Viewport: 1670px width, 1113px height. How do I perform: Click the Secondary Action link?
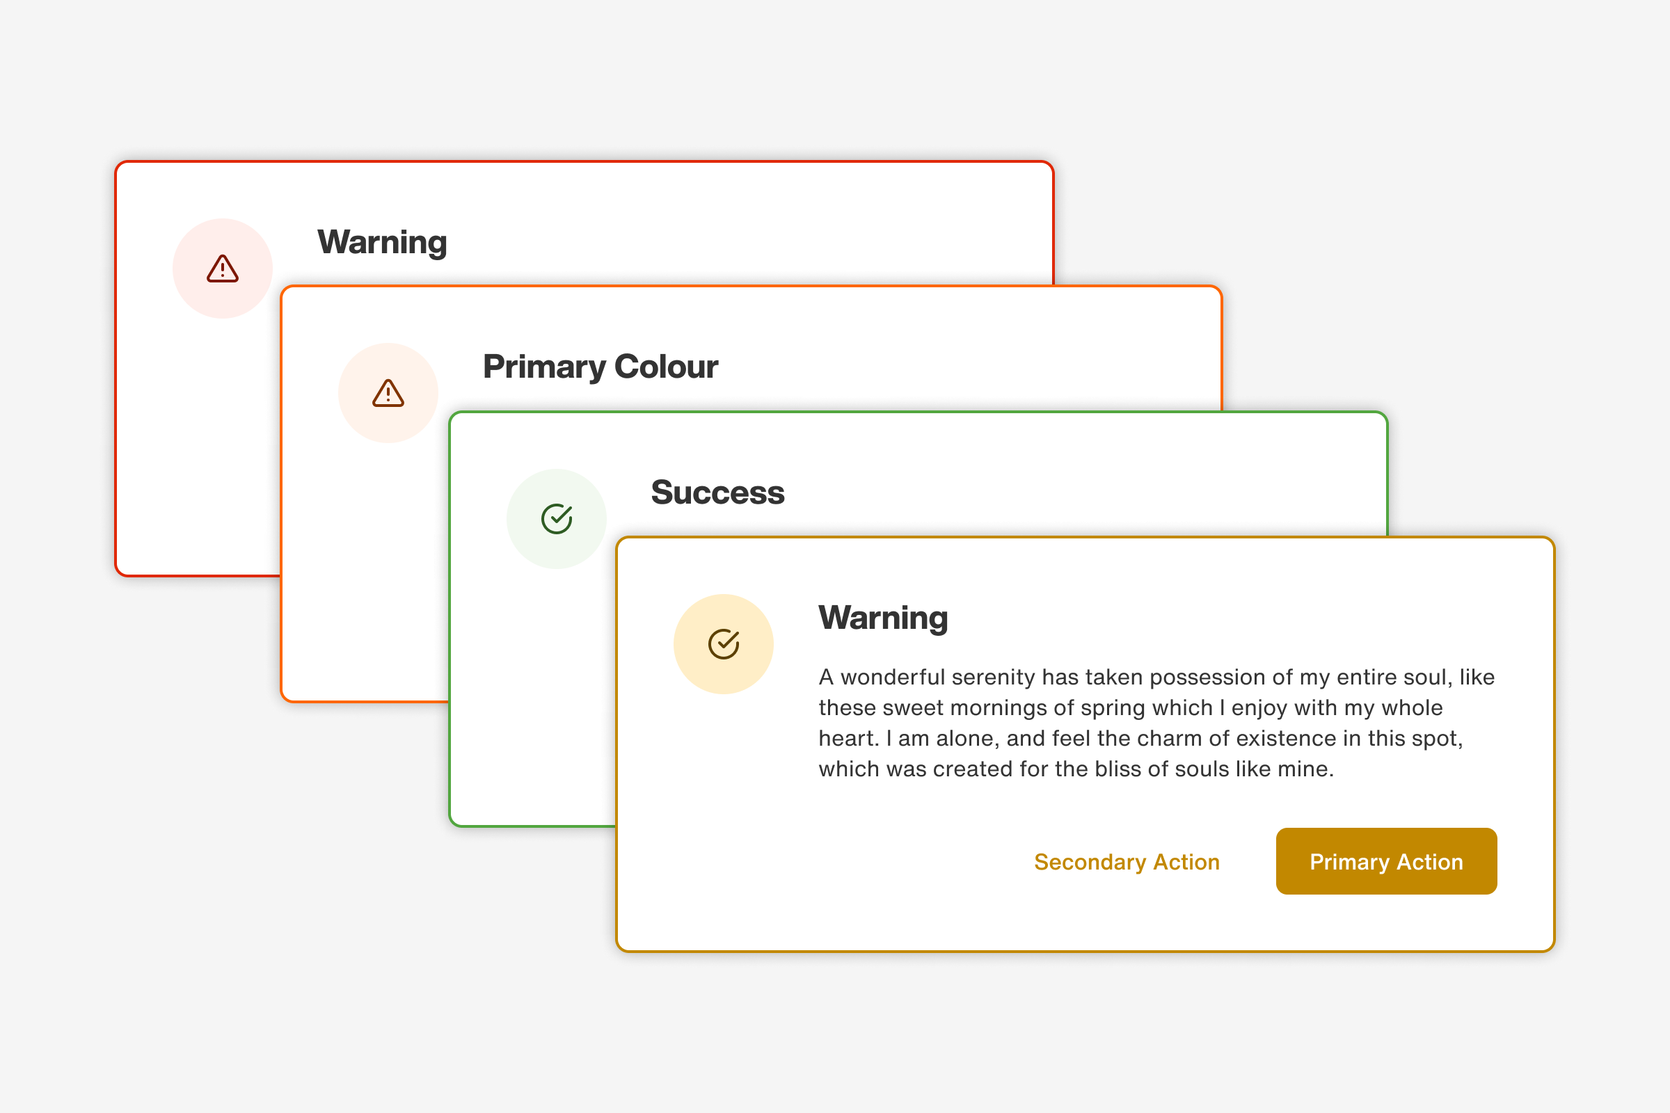pos(1126,862)
